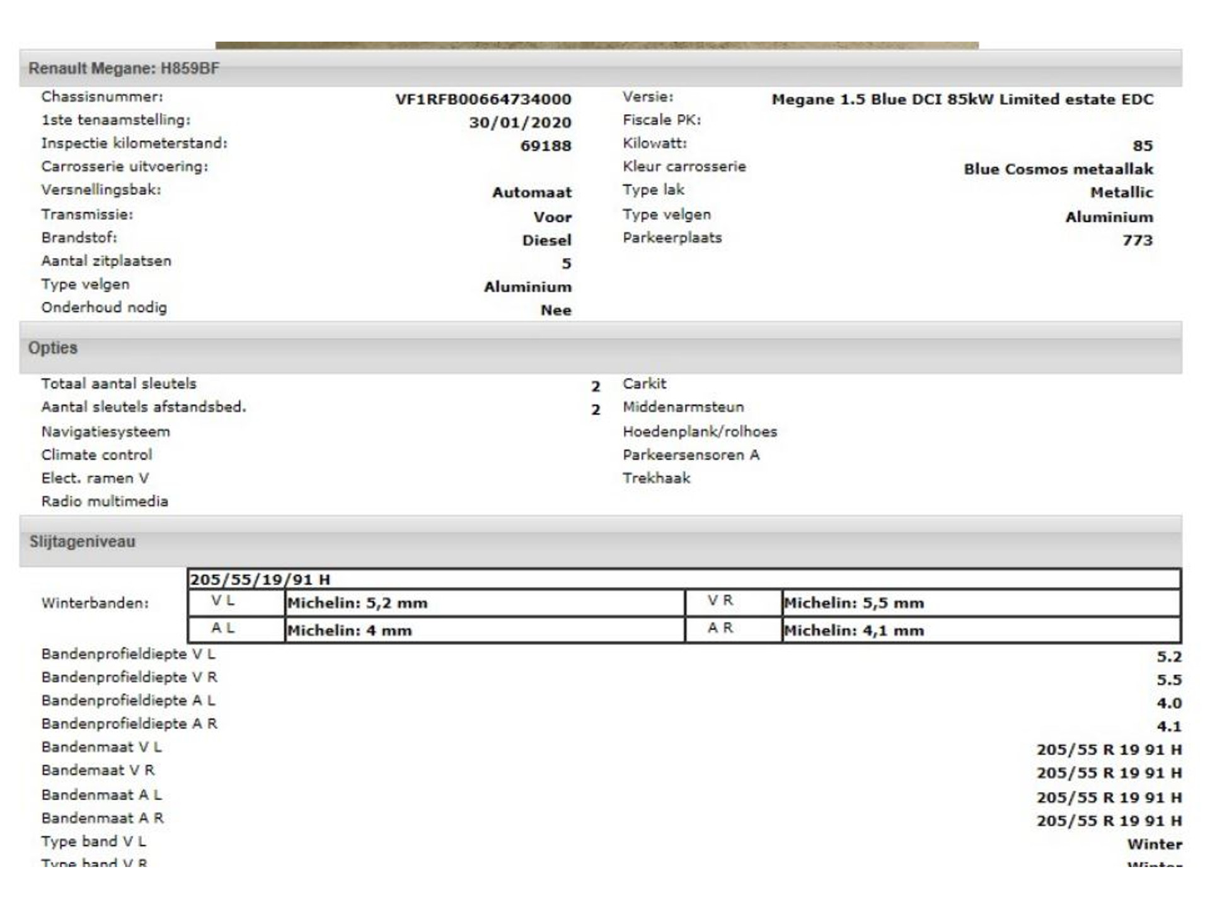Click the Metallic paint type value
The image size is (1210, 908).
[x=1122, y=192]
